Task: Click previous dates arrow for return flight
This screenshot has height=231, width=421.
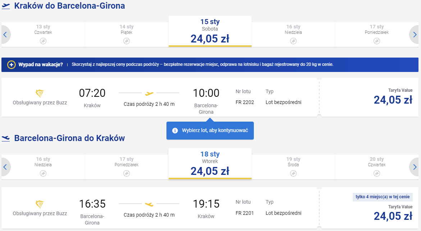Action: click(5, 167)
